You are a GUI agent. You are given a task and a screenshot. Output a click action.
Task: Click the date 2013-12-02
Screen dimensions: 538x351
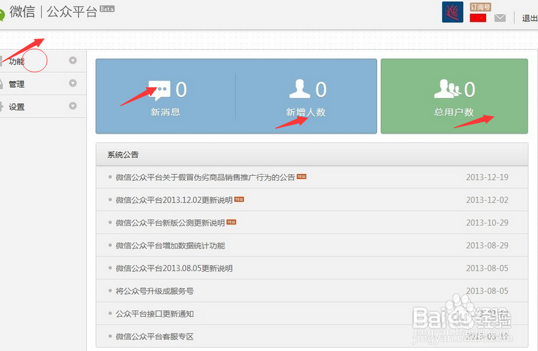point(487,200)
